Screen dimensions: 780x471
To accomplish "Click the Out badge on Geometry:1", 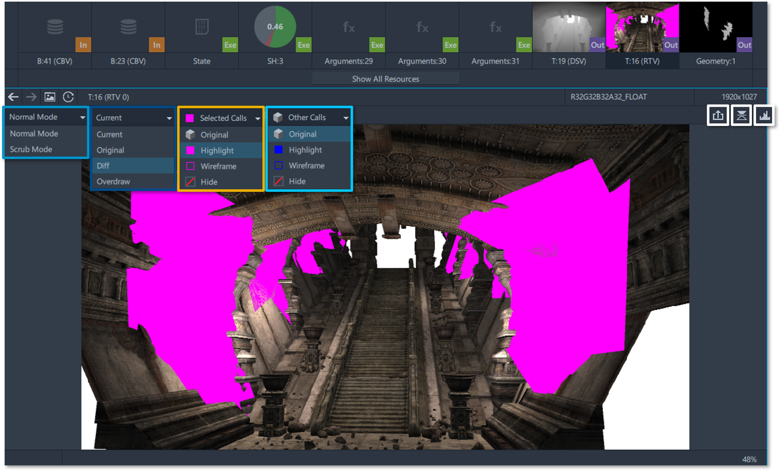I will pyautogui.click(x=744, y=45).
